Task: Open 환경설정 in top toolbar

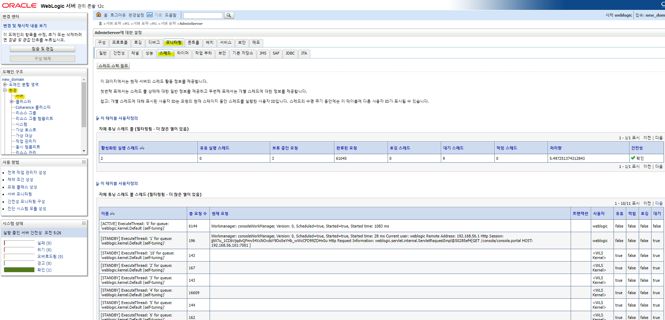Action: coord(136,15)
